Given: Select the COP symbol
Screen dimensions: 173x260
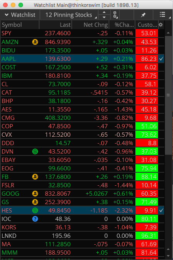Looking at the screenshot, I should [7, 126].
